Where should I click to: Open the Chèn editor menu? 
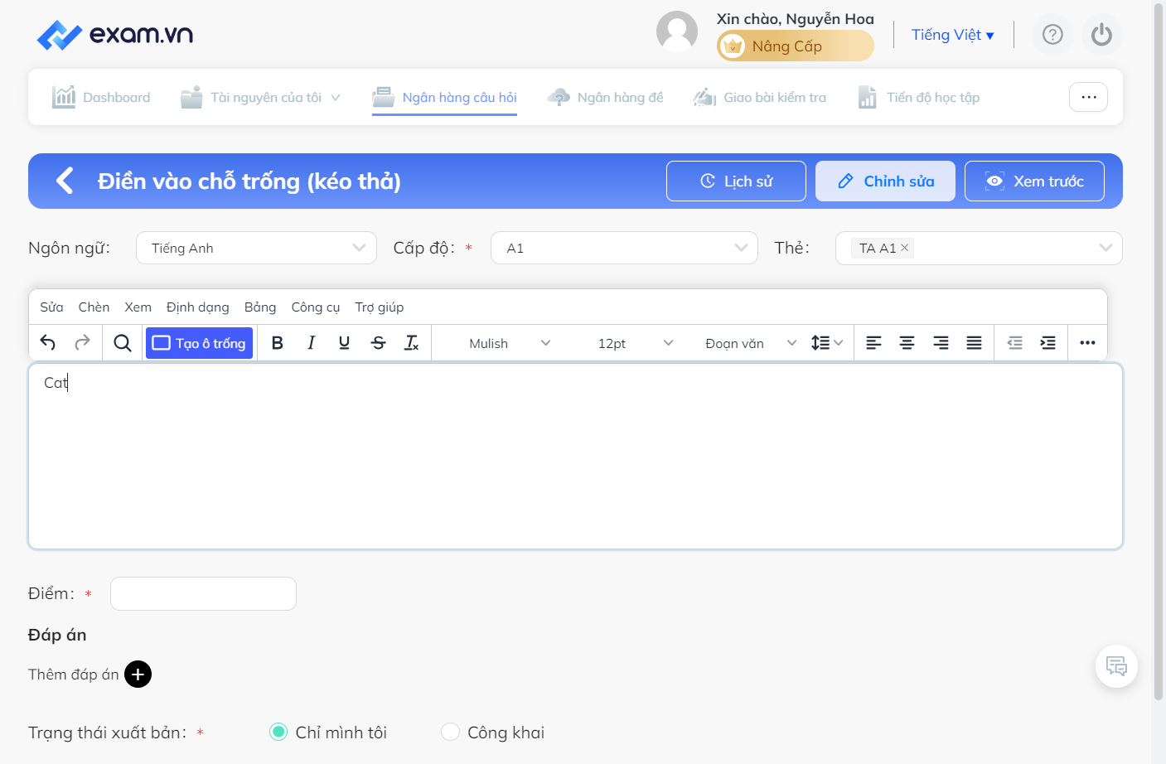(94, 307)
